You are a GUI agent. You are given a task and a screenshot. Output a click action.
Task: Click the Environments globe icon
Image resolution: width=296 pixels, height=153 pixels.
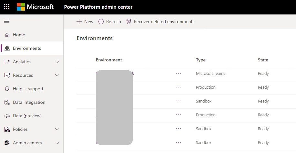[x=7, y=48]
